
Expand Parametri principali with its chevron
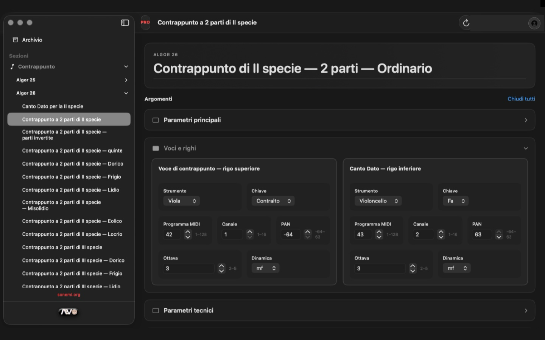click(x=526, y=120)
